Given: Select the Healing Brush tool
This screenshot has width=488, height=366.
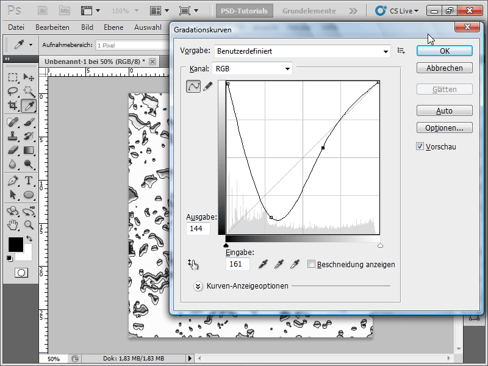Looking at the screenshot, I should click(13, 122).
